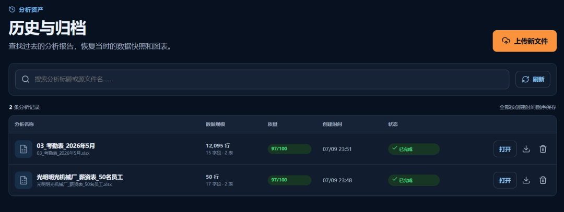564x212 pixels.
Task: Click the 上传新文件 upload button
Action: [x=524, y=41]
